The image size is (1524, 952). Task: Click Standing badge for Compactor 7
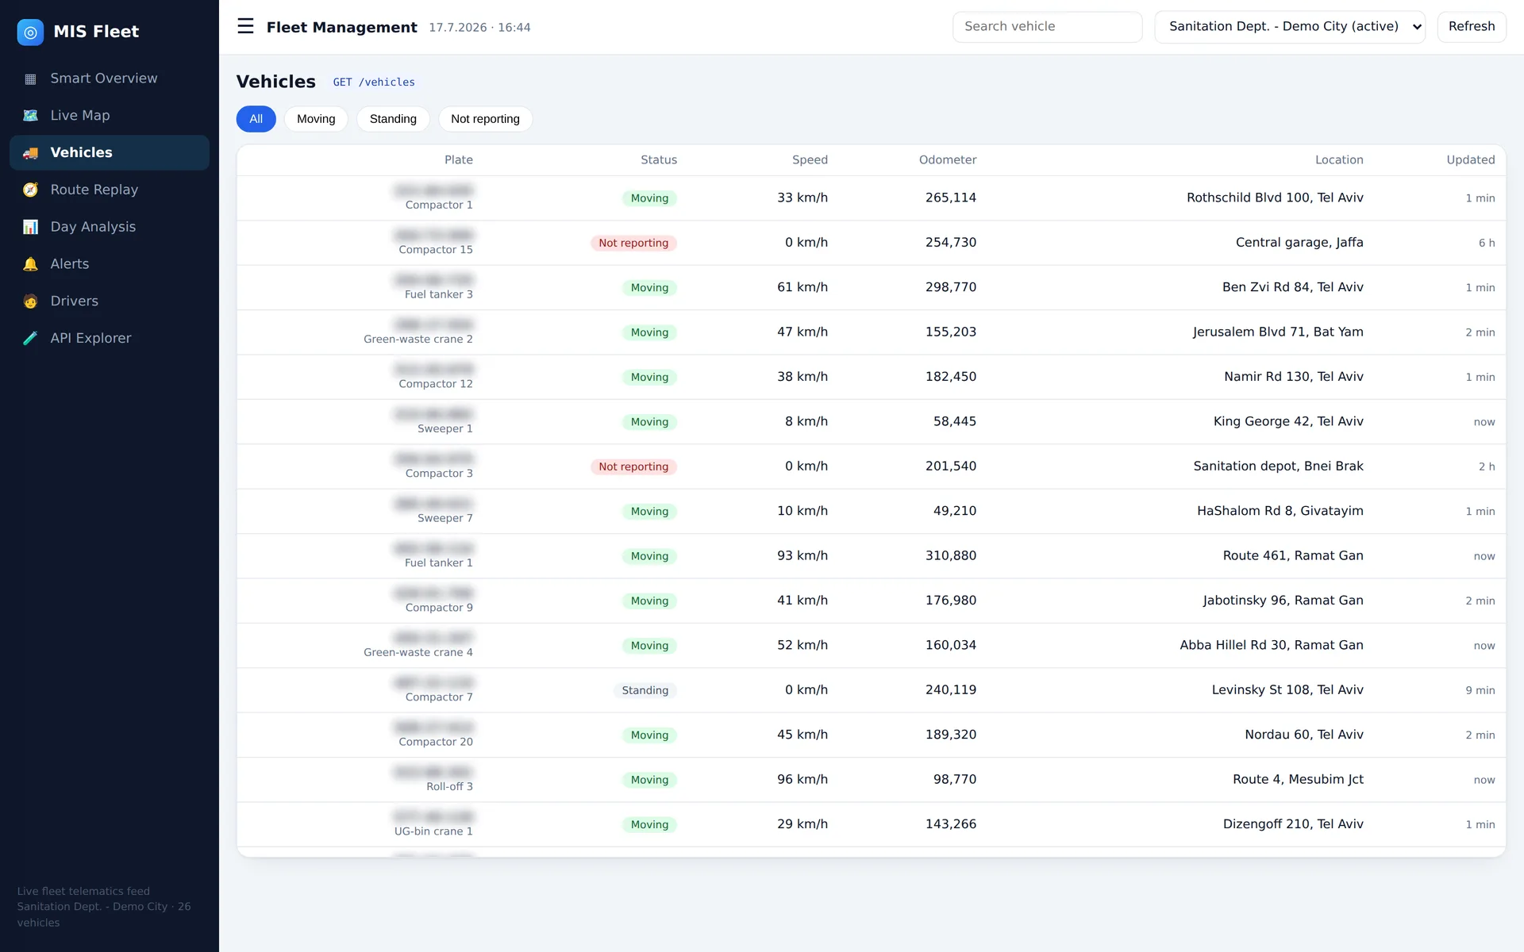coord(645,690)
